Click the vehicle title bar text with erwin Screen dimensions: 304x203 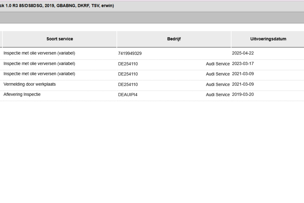click(57, 6)
